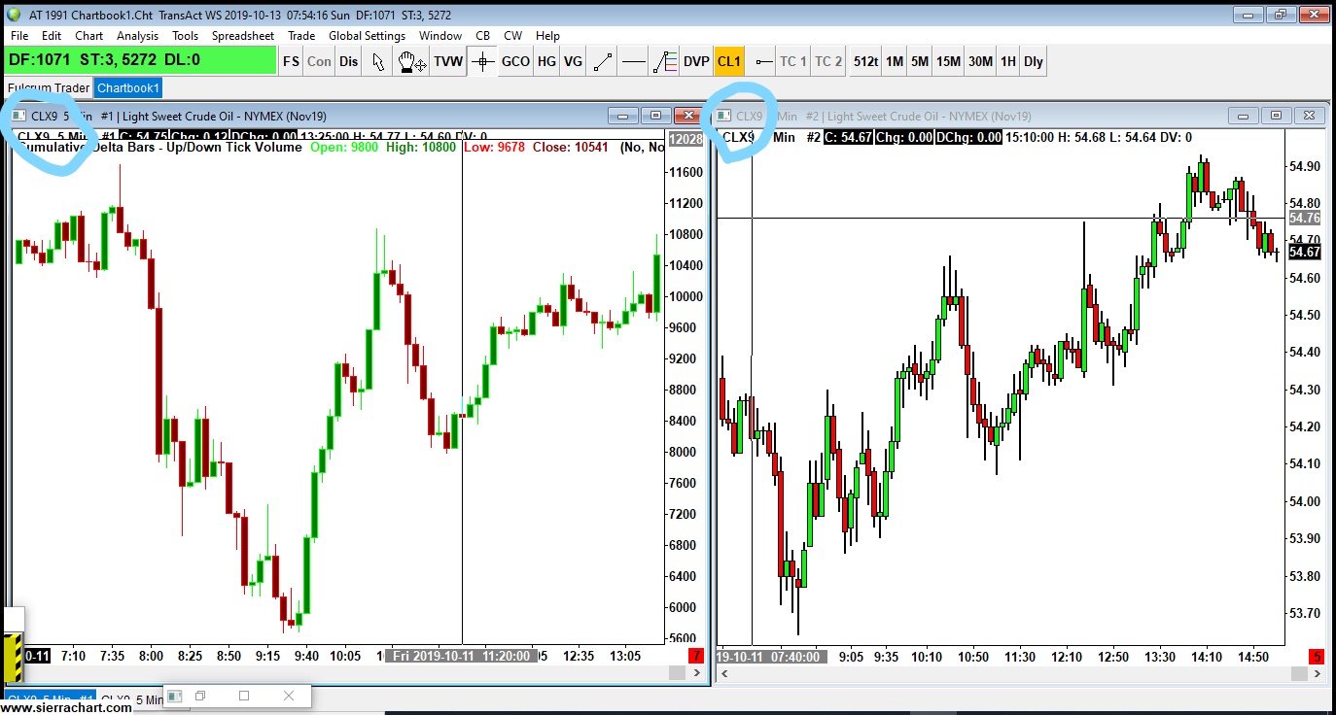
Task: Switch chart to 512t timeframe
Action: [866, 61]
